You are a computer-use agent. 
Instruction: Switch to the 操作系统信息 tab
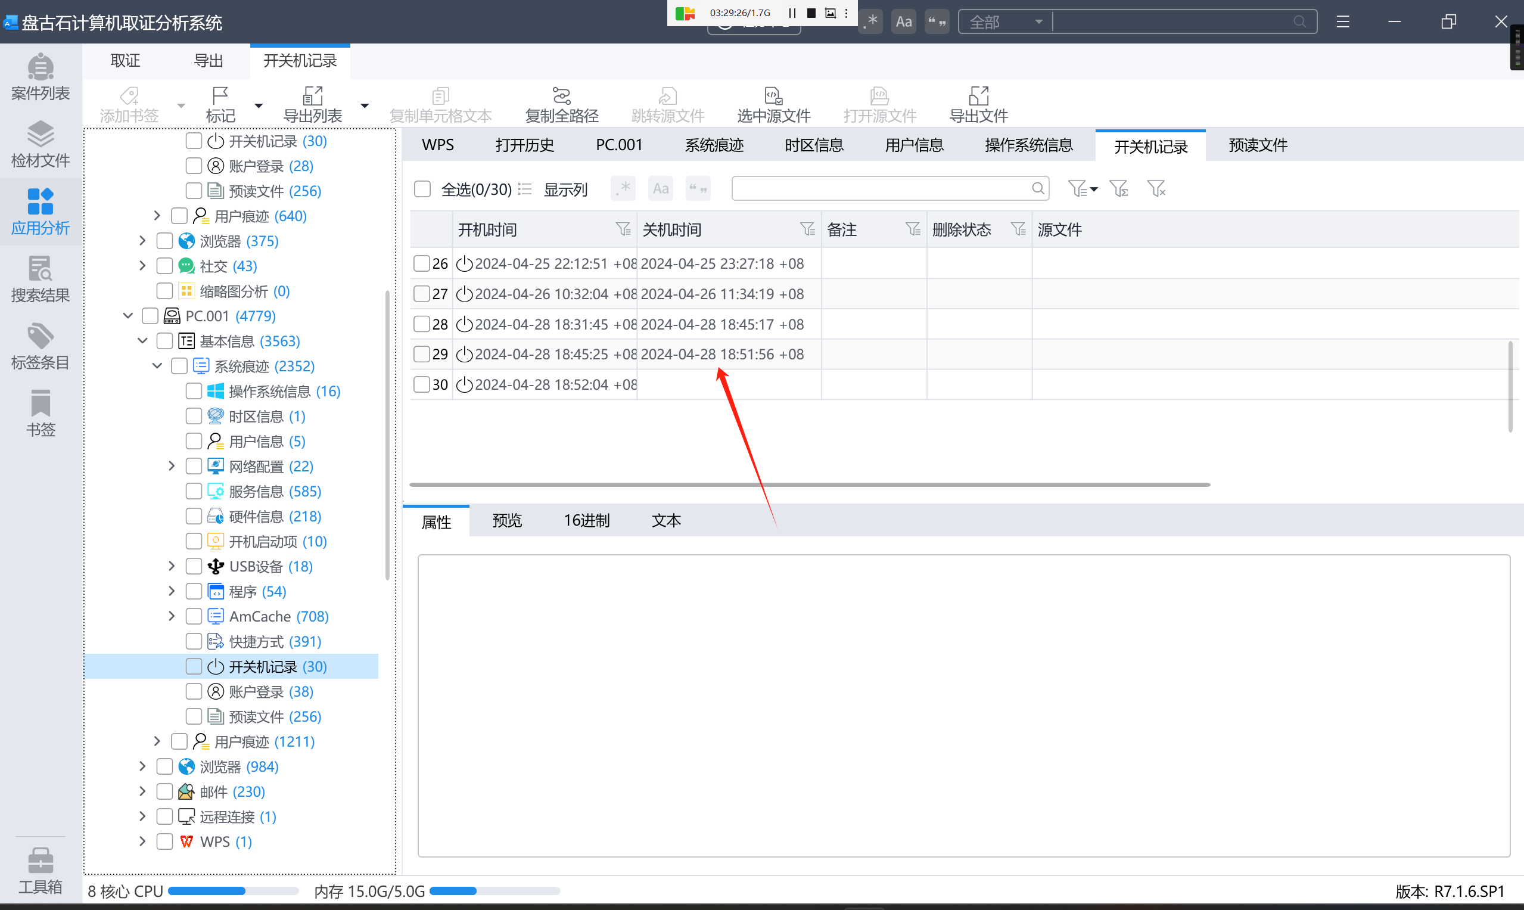pos(1028,145)
